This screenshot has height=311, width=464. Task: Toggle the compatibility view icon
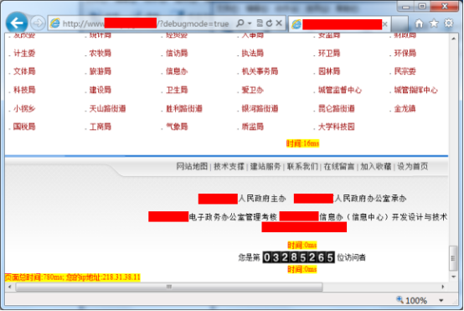pos(260,23)
